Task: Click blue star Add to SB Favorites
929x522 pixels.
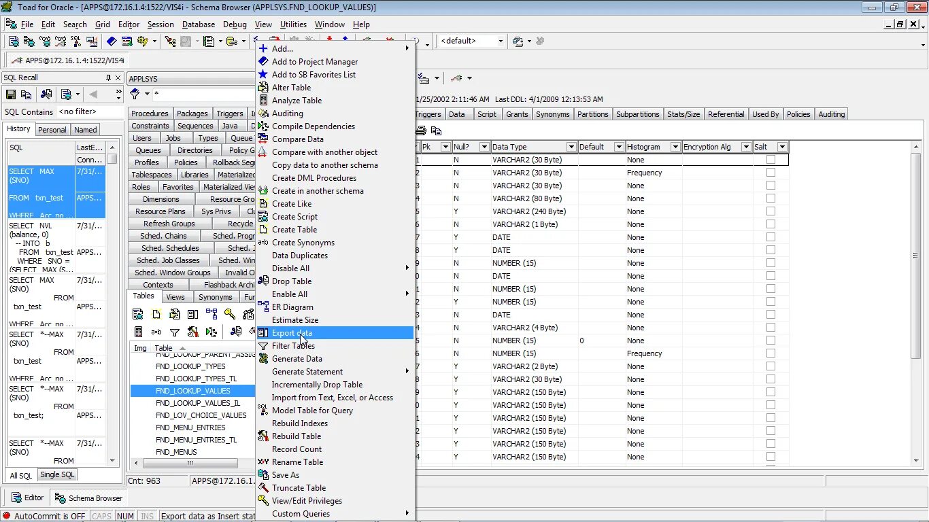Action: (x=263, y=74)
